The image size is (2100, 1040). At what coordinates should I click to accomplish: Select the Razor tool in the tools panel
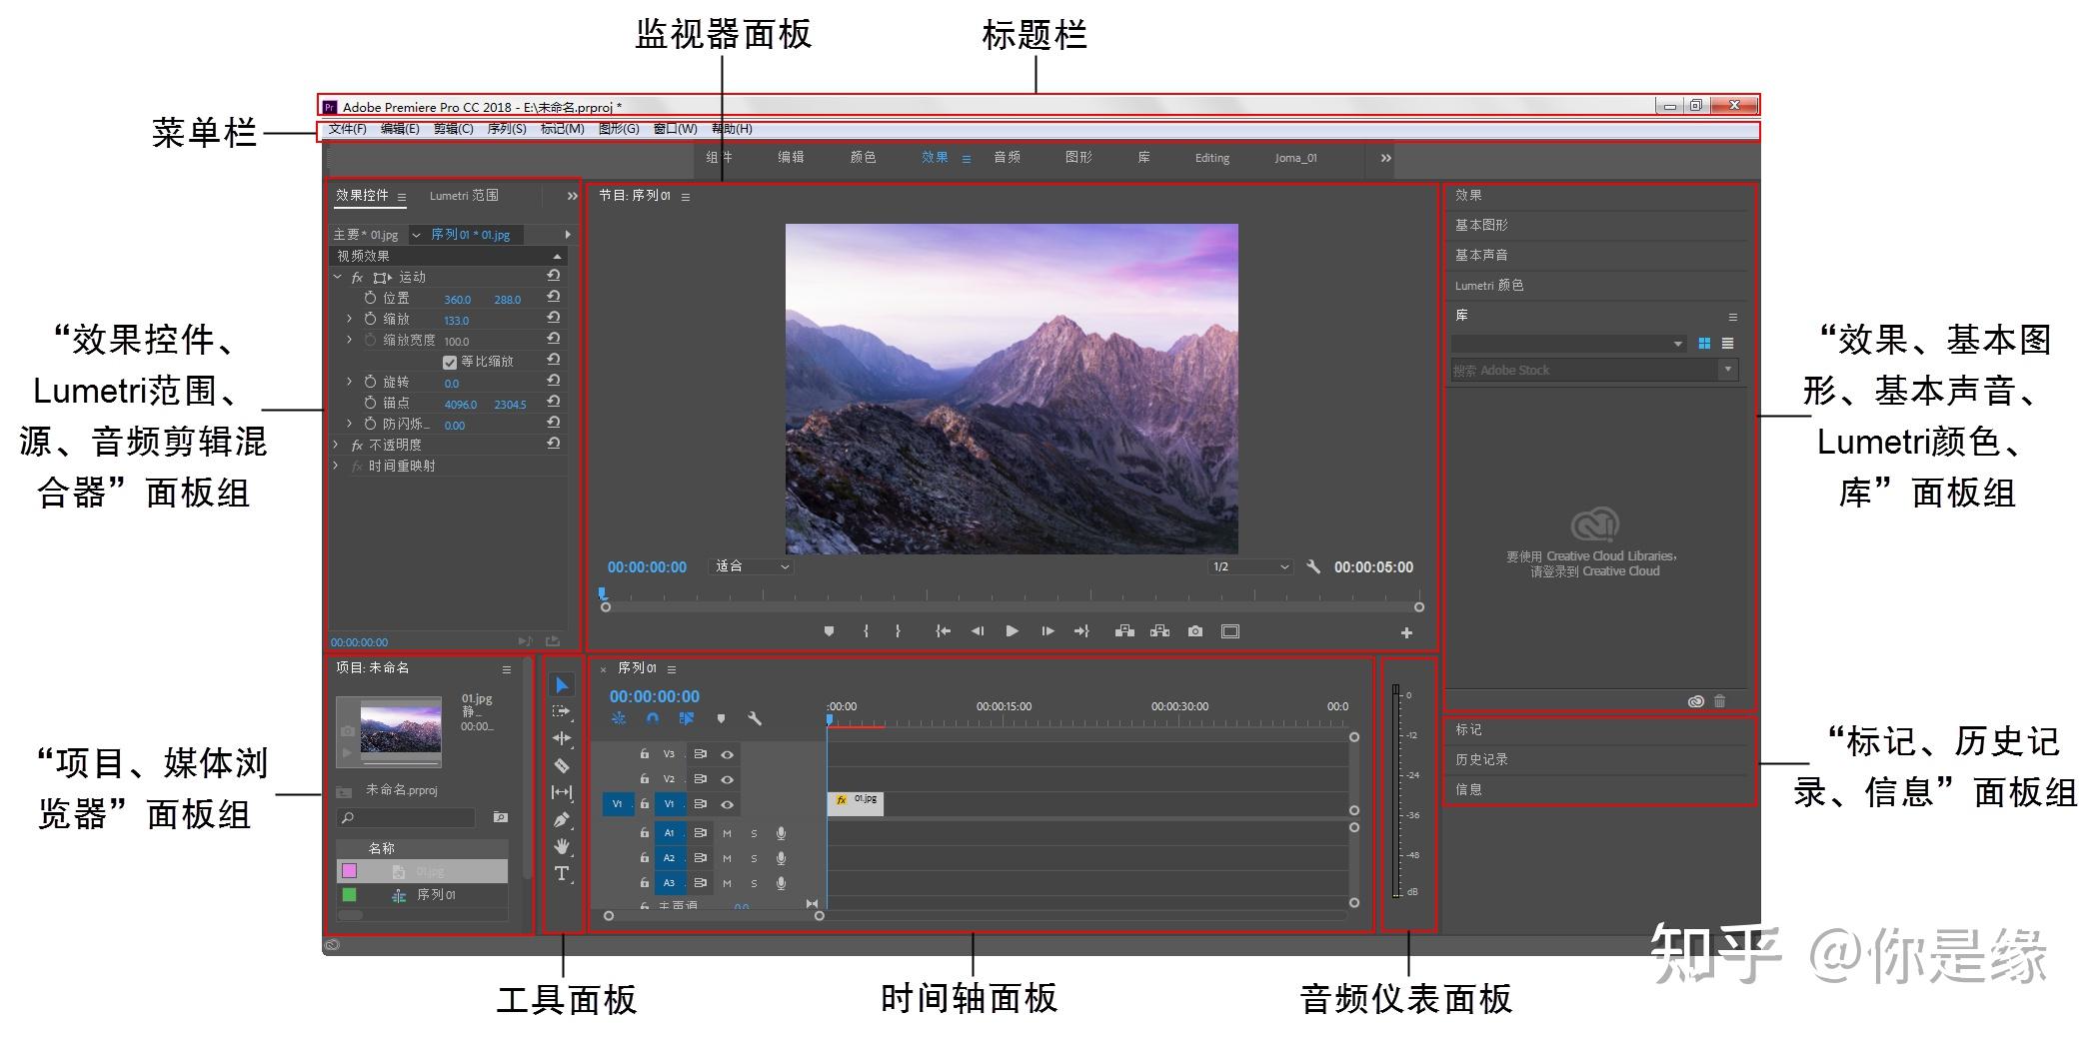(563, 765)
